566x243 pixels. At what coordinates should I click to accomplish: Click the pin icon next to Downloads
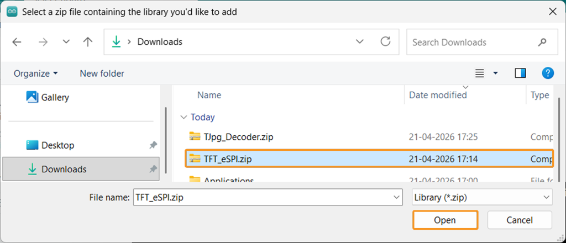(x=153, y=169)
